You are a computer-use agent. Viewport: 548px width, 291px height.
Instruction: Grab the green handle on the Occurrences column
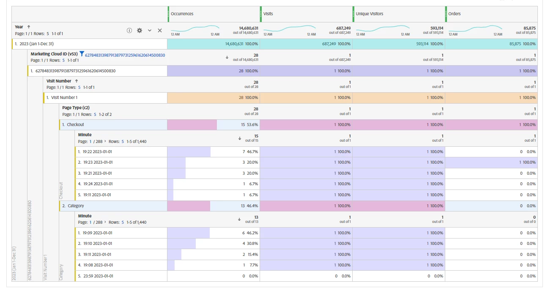coord(168,14)
